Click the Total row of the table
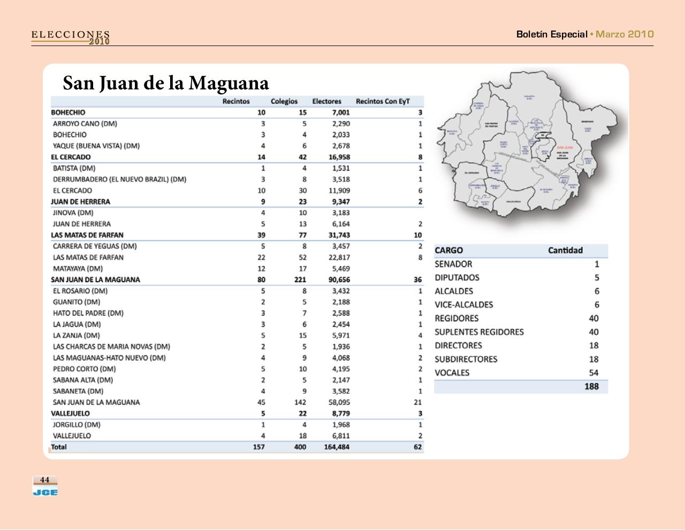This screenshot has width=685, height=530. tap(59, 446)
